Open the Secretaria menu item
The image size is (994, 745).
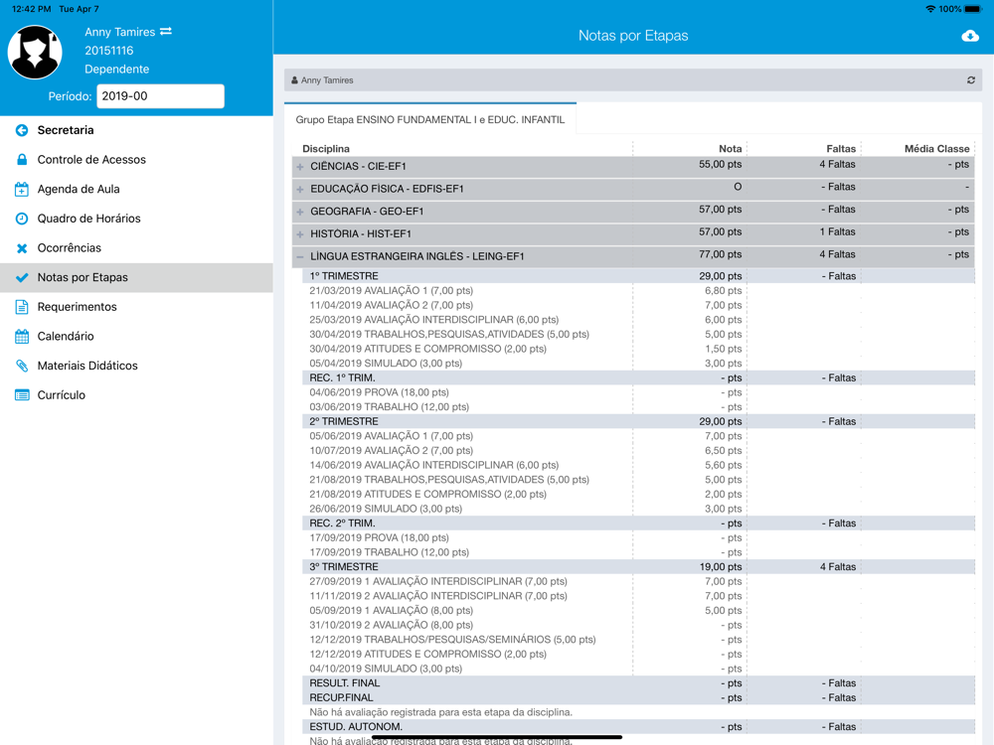click(136, 130)
